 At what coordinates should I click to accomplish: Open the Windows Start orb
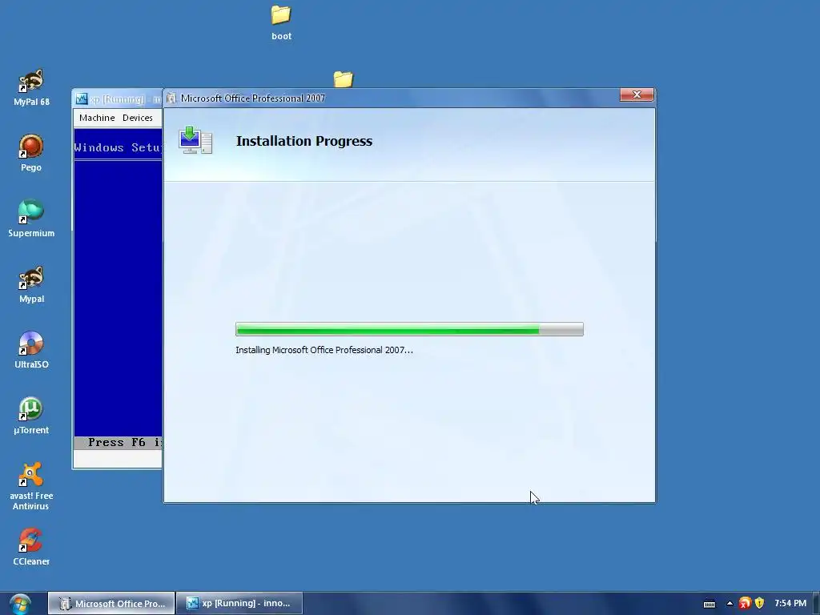tap(20, 604)
